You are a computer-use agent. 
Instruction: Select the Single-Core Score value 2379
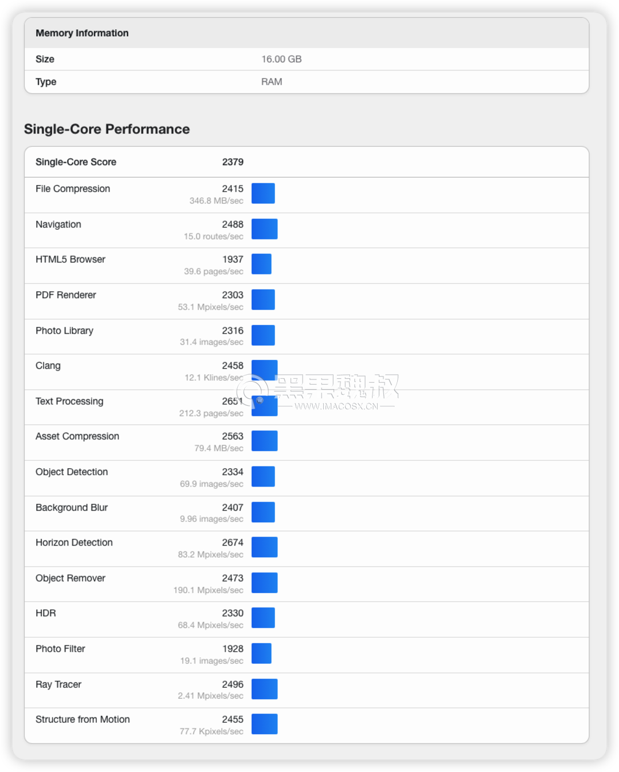click(x=233, y=162)
